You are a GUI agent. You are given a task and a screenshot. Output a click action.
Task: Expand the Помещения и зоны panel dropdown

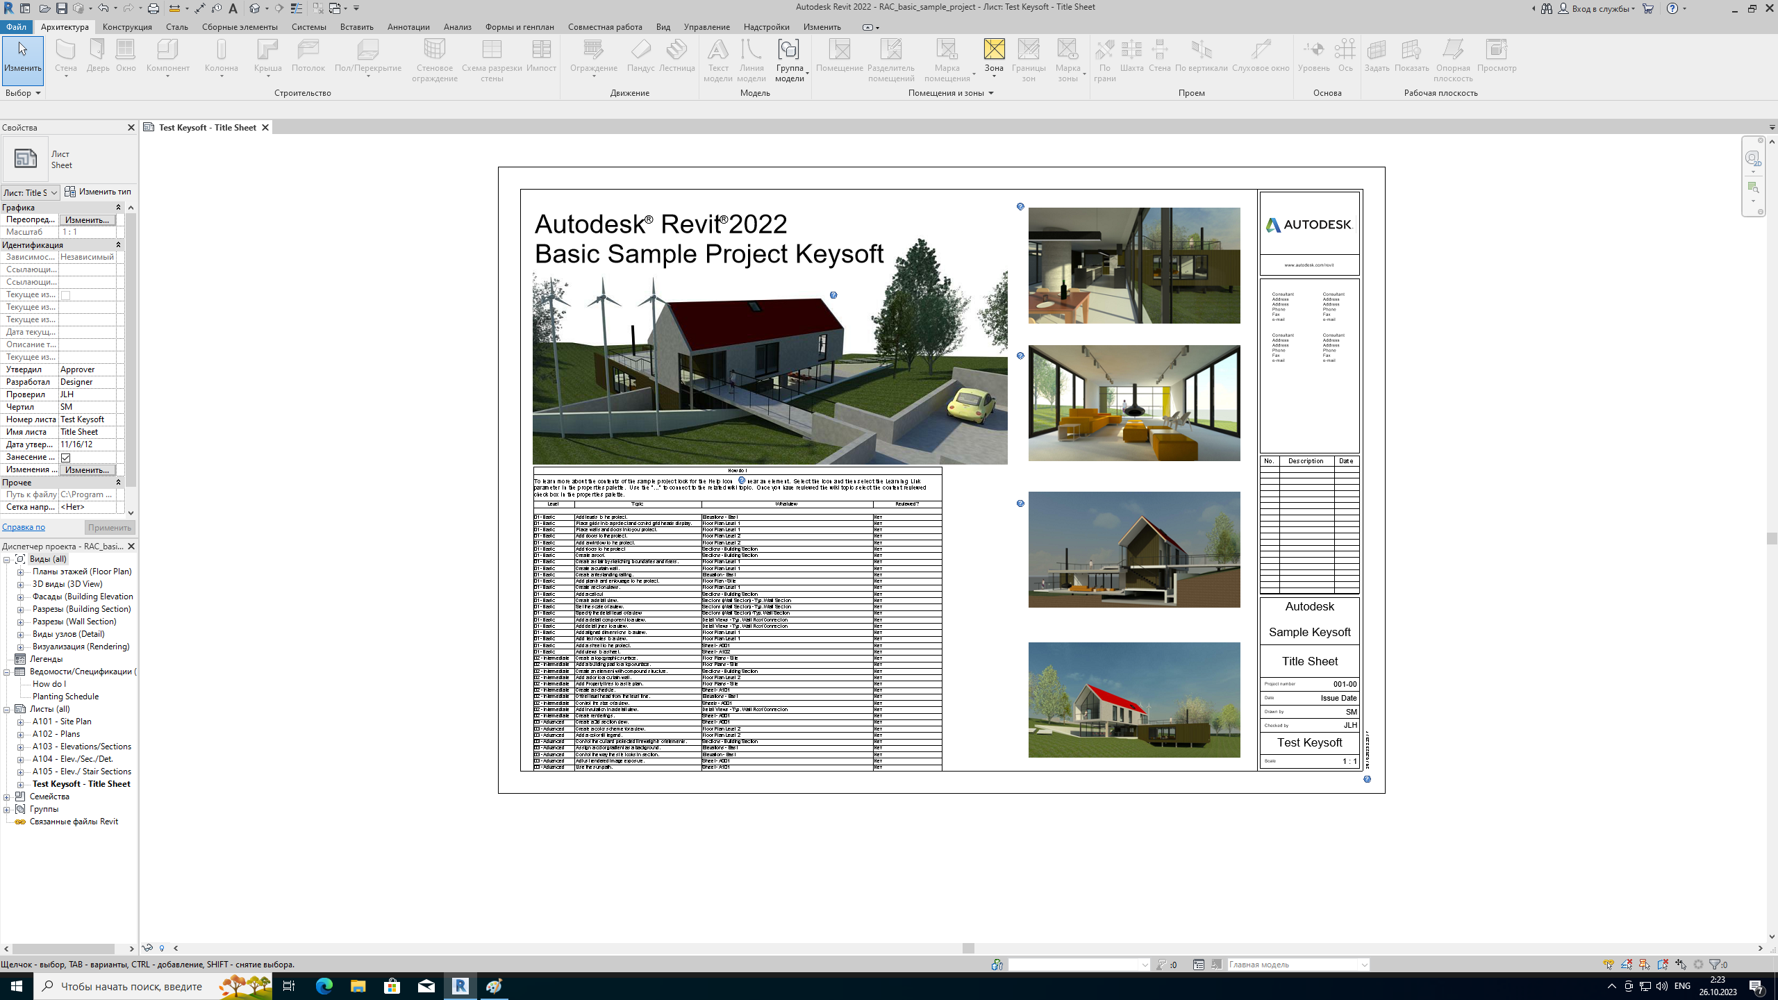(x=951, y=93)
